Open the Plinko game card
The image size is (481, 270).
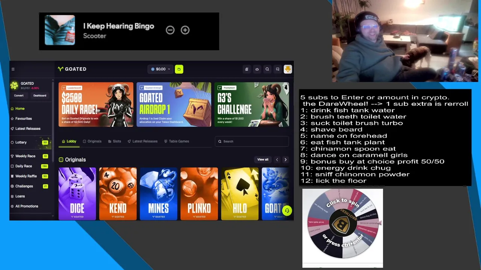[x=199, y=193]
